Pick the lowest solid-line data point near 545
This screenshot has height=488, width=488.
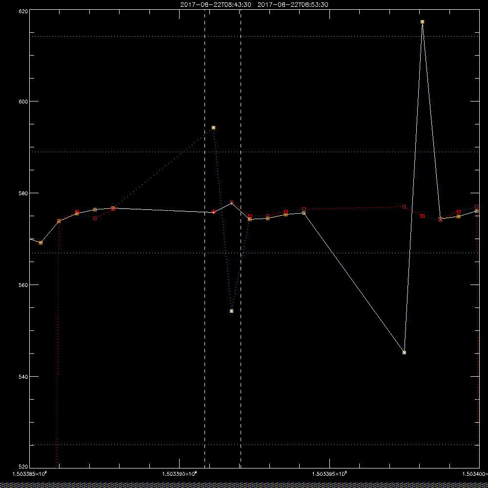404,353
